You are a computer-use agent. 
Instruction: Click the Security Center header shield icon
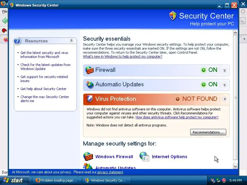tap(173, 16)
